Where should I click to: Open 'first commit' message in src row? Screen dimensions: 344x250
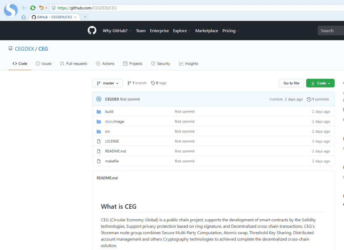coord(184,131)
